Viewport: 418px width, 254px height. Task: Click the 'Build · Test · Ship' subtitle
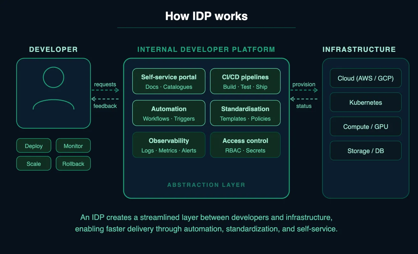(245, 87)
